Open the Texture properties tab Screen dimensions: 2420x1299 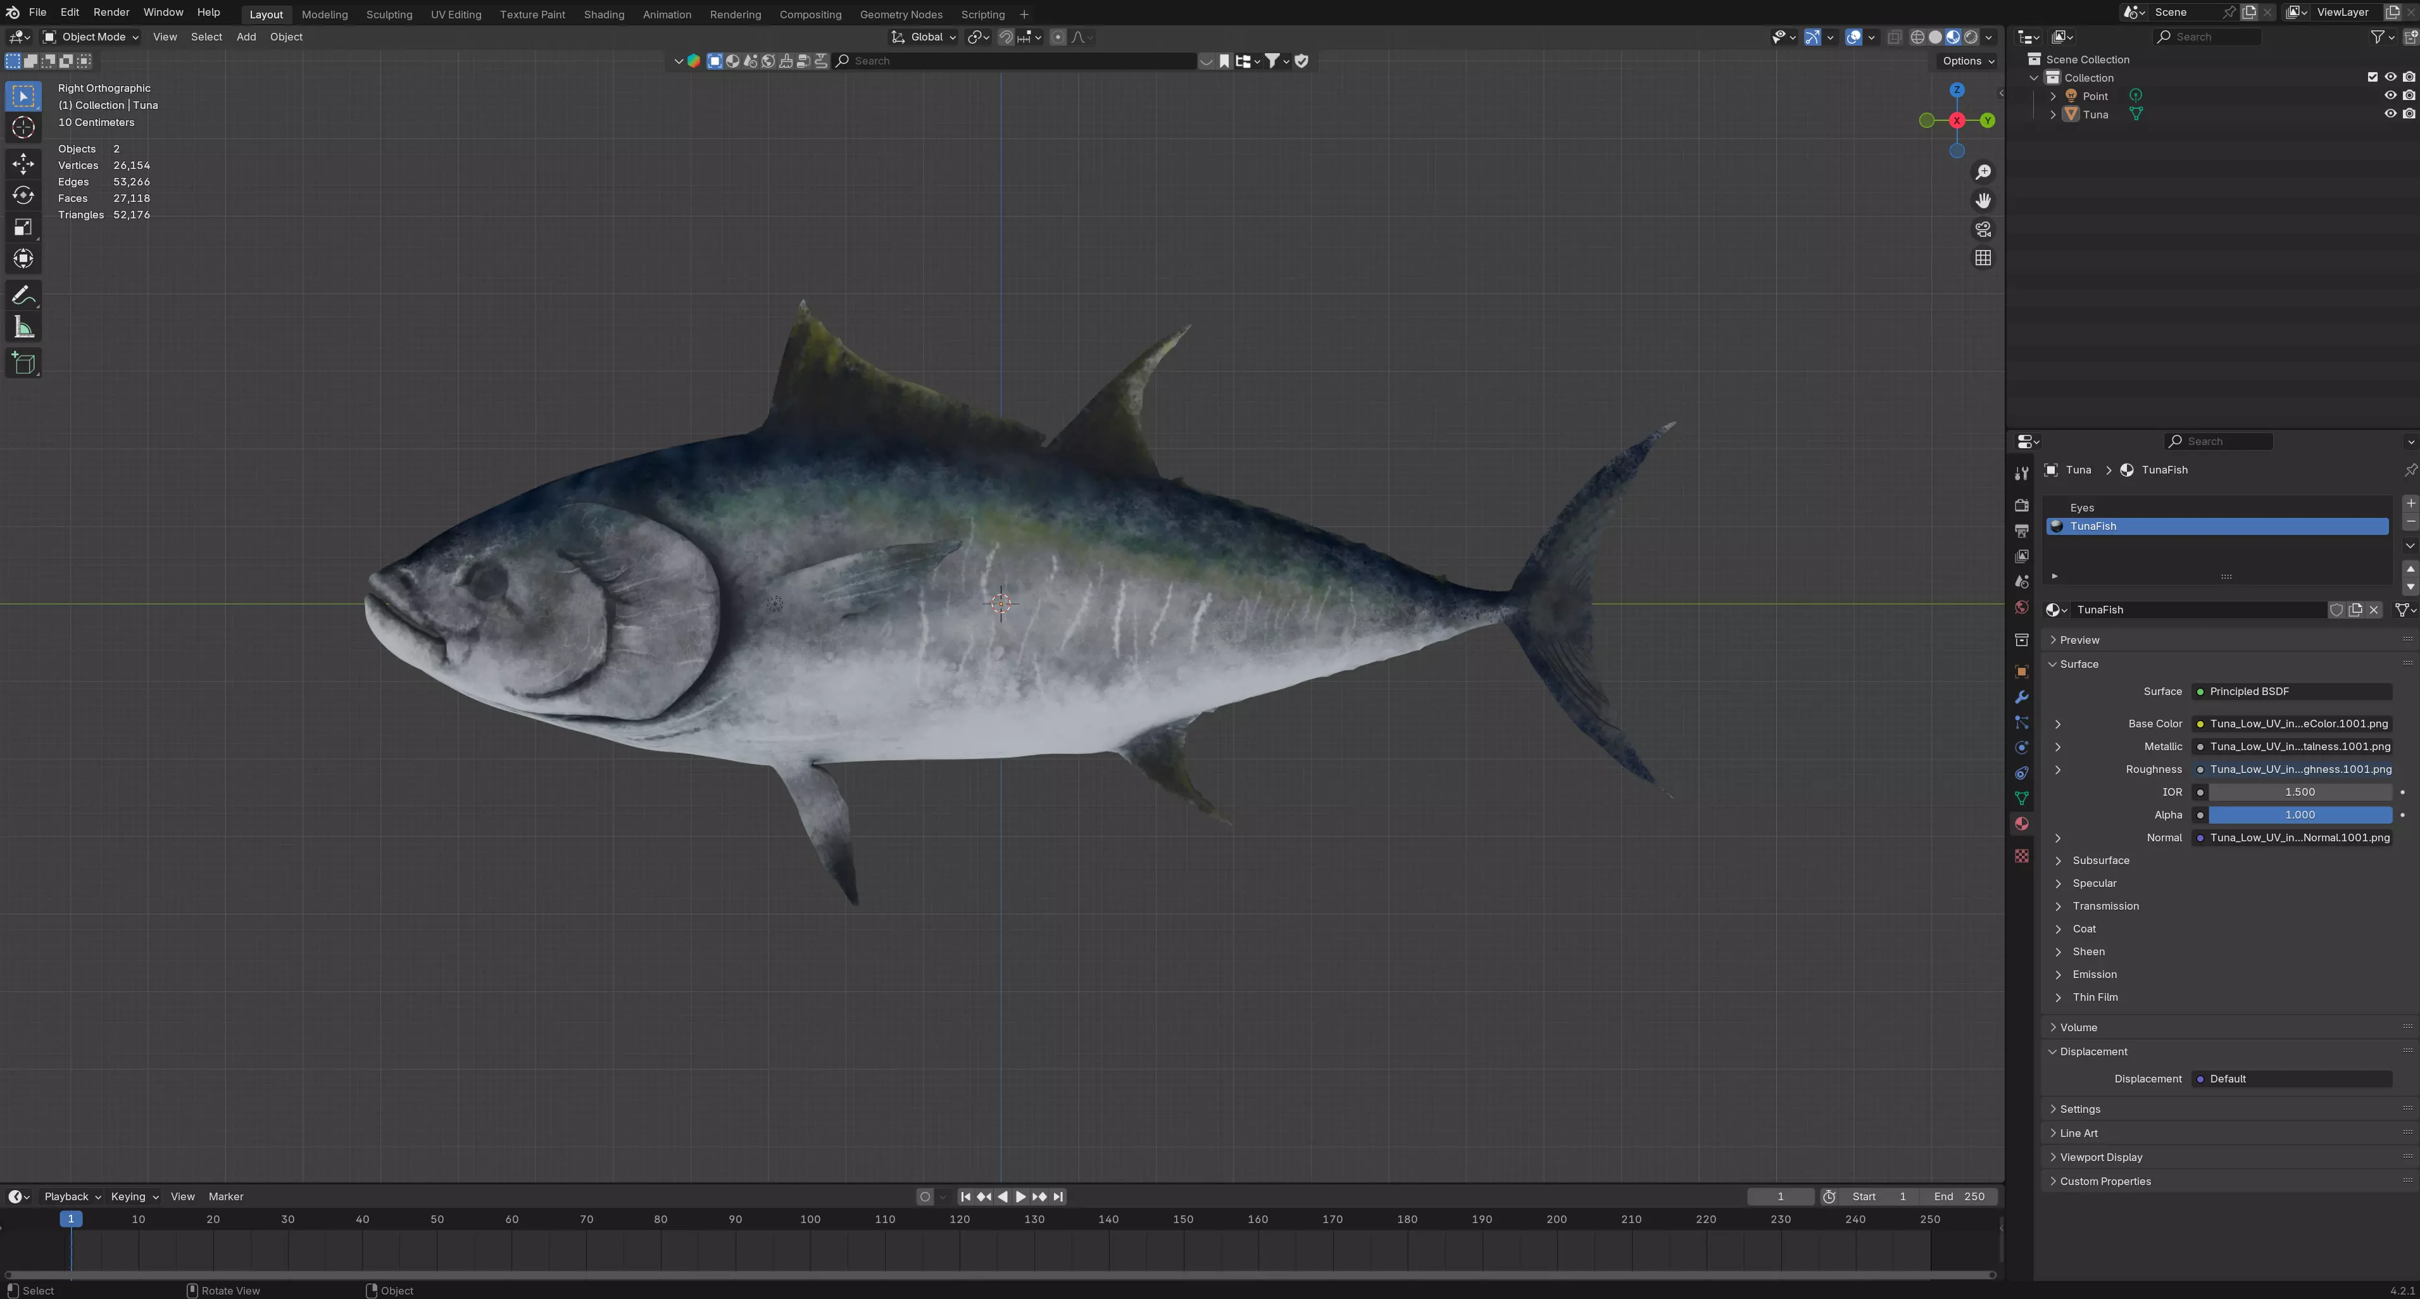[x=2022, y=856]
